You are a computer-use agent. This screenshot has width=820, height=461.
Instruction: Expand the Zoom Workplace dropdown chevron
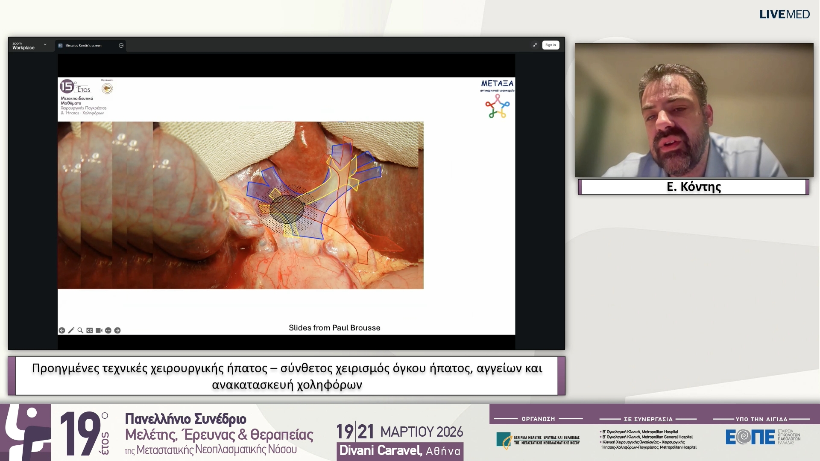45,45
